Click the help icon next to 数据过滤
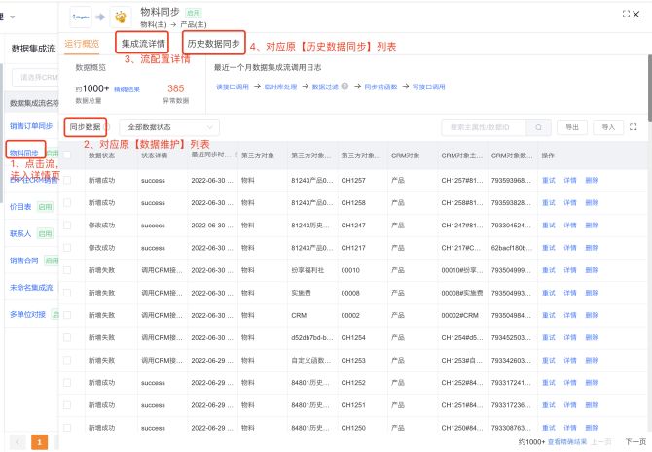Screen dimensions: 652x452 (x=344, y=87)
